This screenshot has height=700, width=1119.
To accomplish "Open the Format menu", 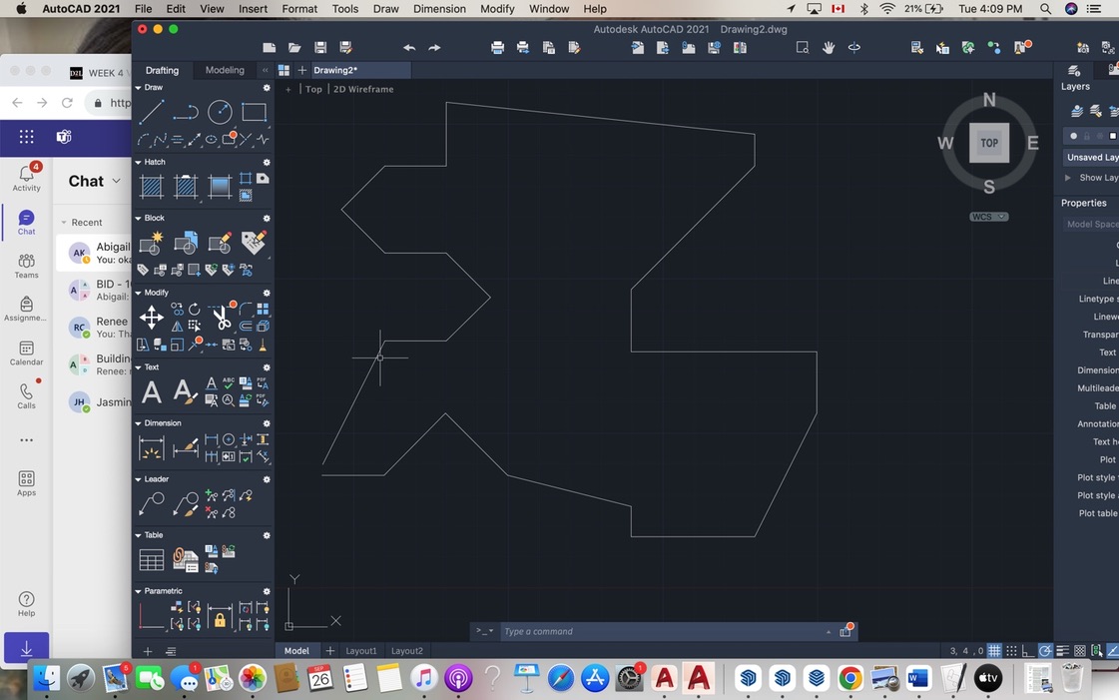I will pyautogui.click(x=299, y=8).
